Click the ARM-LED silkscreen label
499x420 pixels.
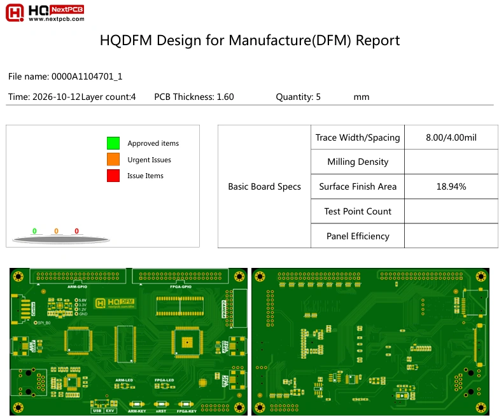tap(124, 381)
